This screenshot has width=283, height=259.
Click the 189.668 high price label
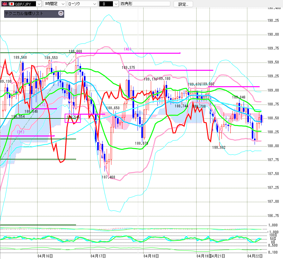tap(75, 51)
